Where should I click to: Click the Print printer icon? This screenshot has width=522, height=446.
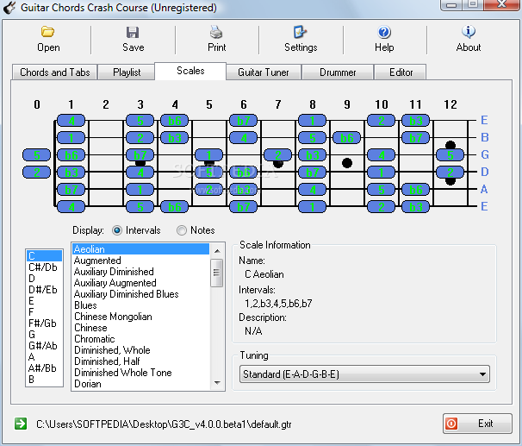pyautogui.click(x=216, y=32)
